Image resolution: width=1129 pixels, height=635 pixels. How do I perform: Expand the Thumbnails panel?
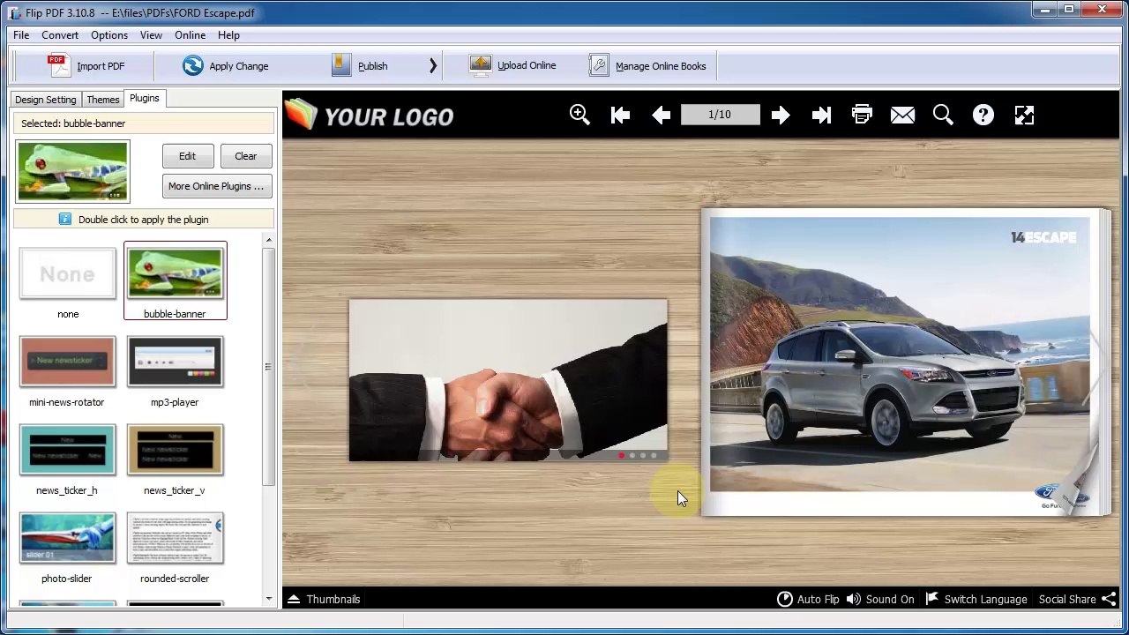click(324, 599)
